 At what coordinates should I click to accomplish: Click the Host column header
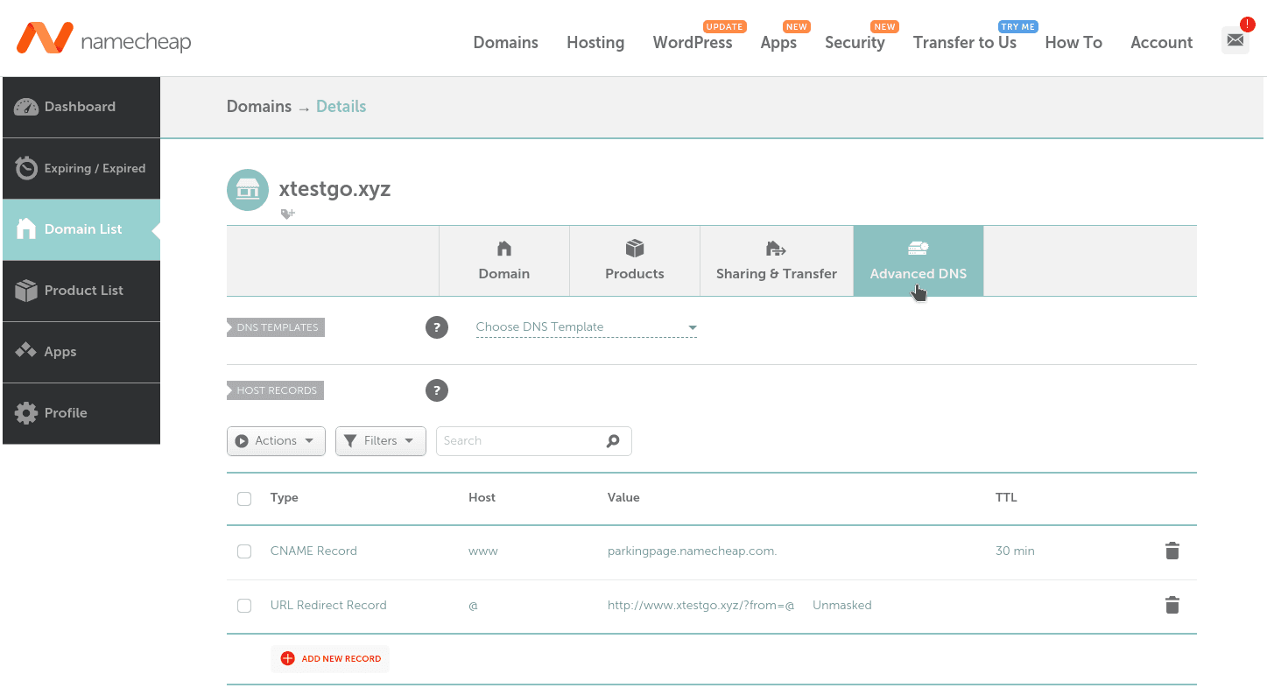[482, 498]
